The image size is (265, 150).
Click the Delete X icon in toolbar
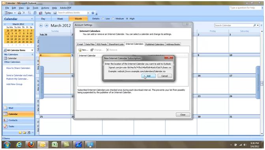click(24, 13)
